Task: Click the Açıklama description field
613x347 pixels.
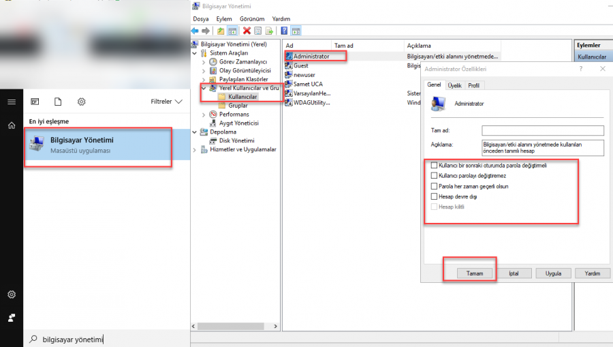Action: click(543, 147)
